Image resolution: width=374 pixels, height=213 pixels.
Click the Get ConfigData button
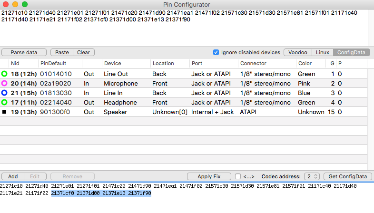pos(348,176)
